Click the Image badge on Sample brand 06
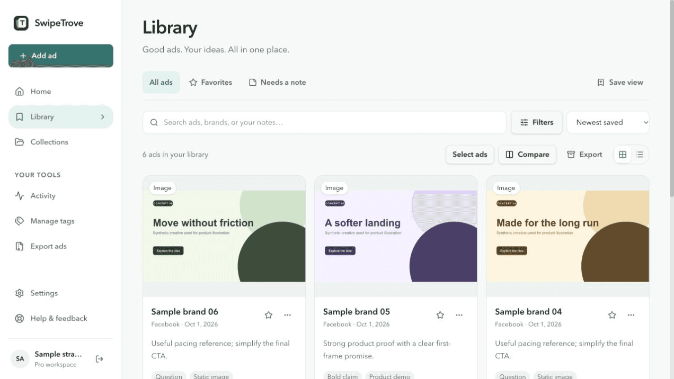The width and height of the screenshot is (674, 379). (x=163, y=188)
